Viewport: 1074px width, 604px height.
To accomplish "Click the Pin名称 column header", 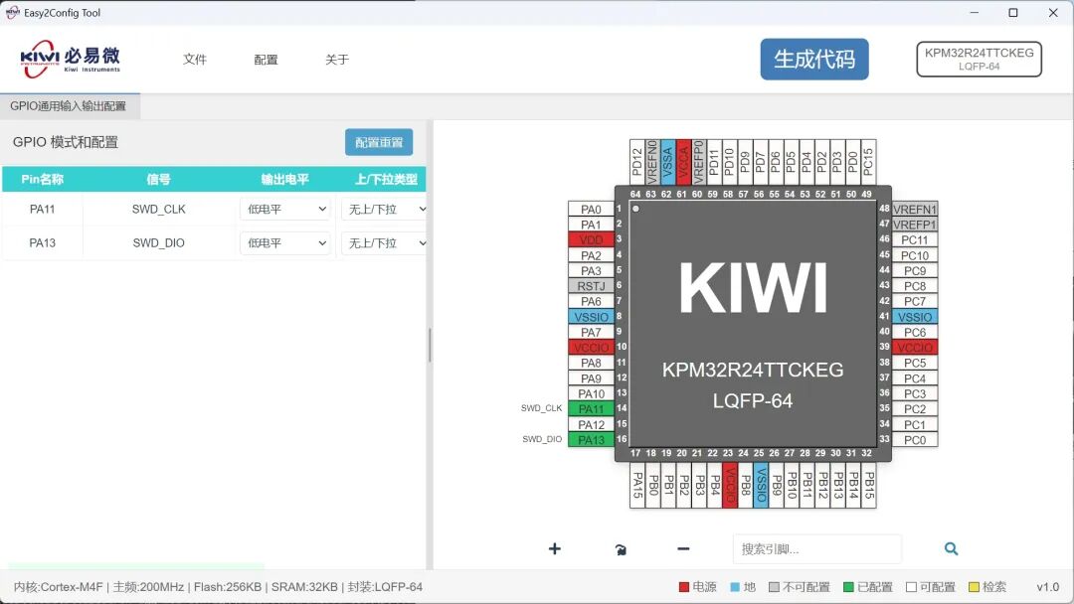I will tap(42, 179).
